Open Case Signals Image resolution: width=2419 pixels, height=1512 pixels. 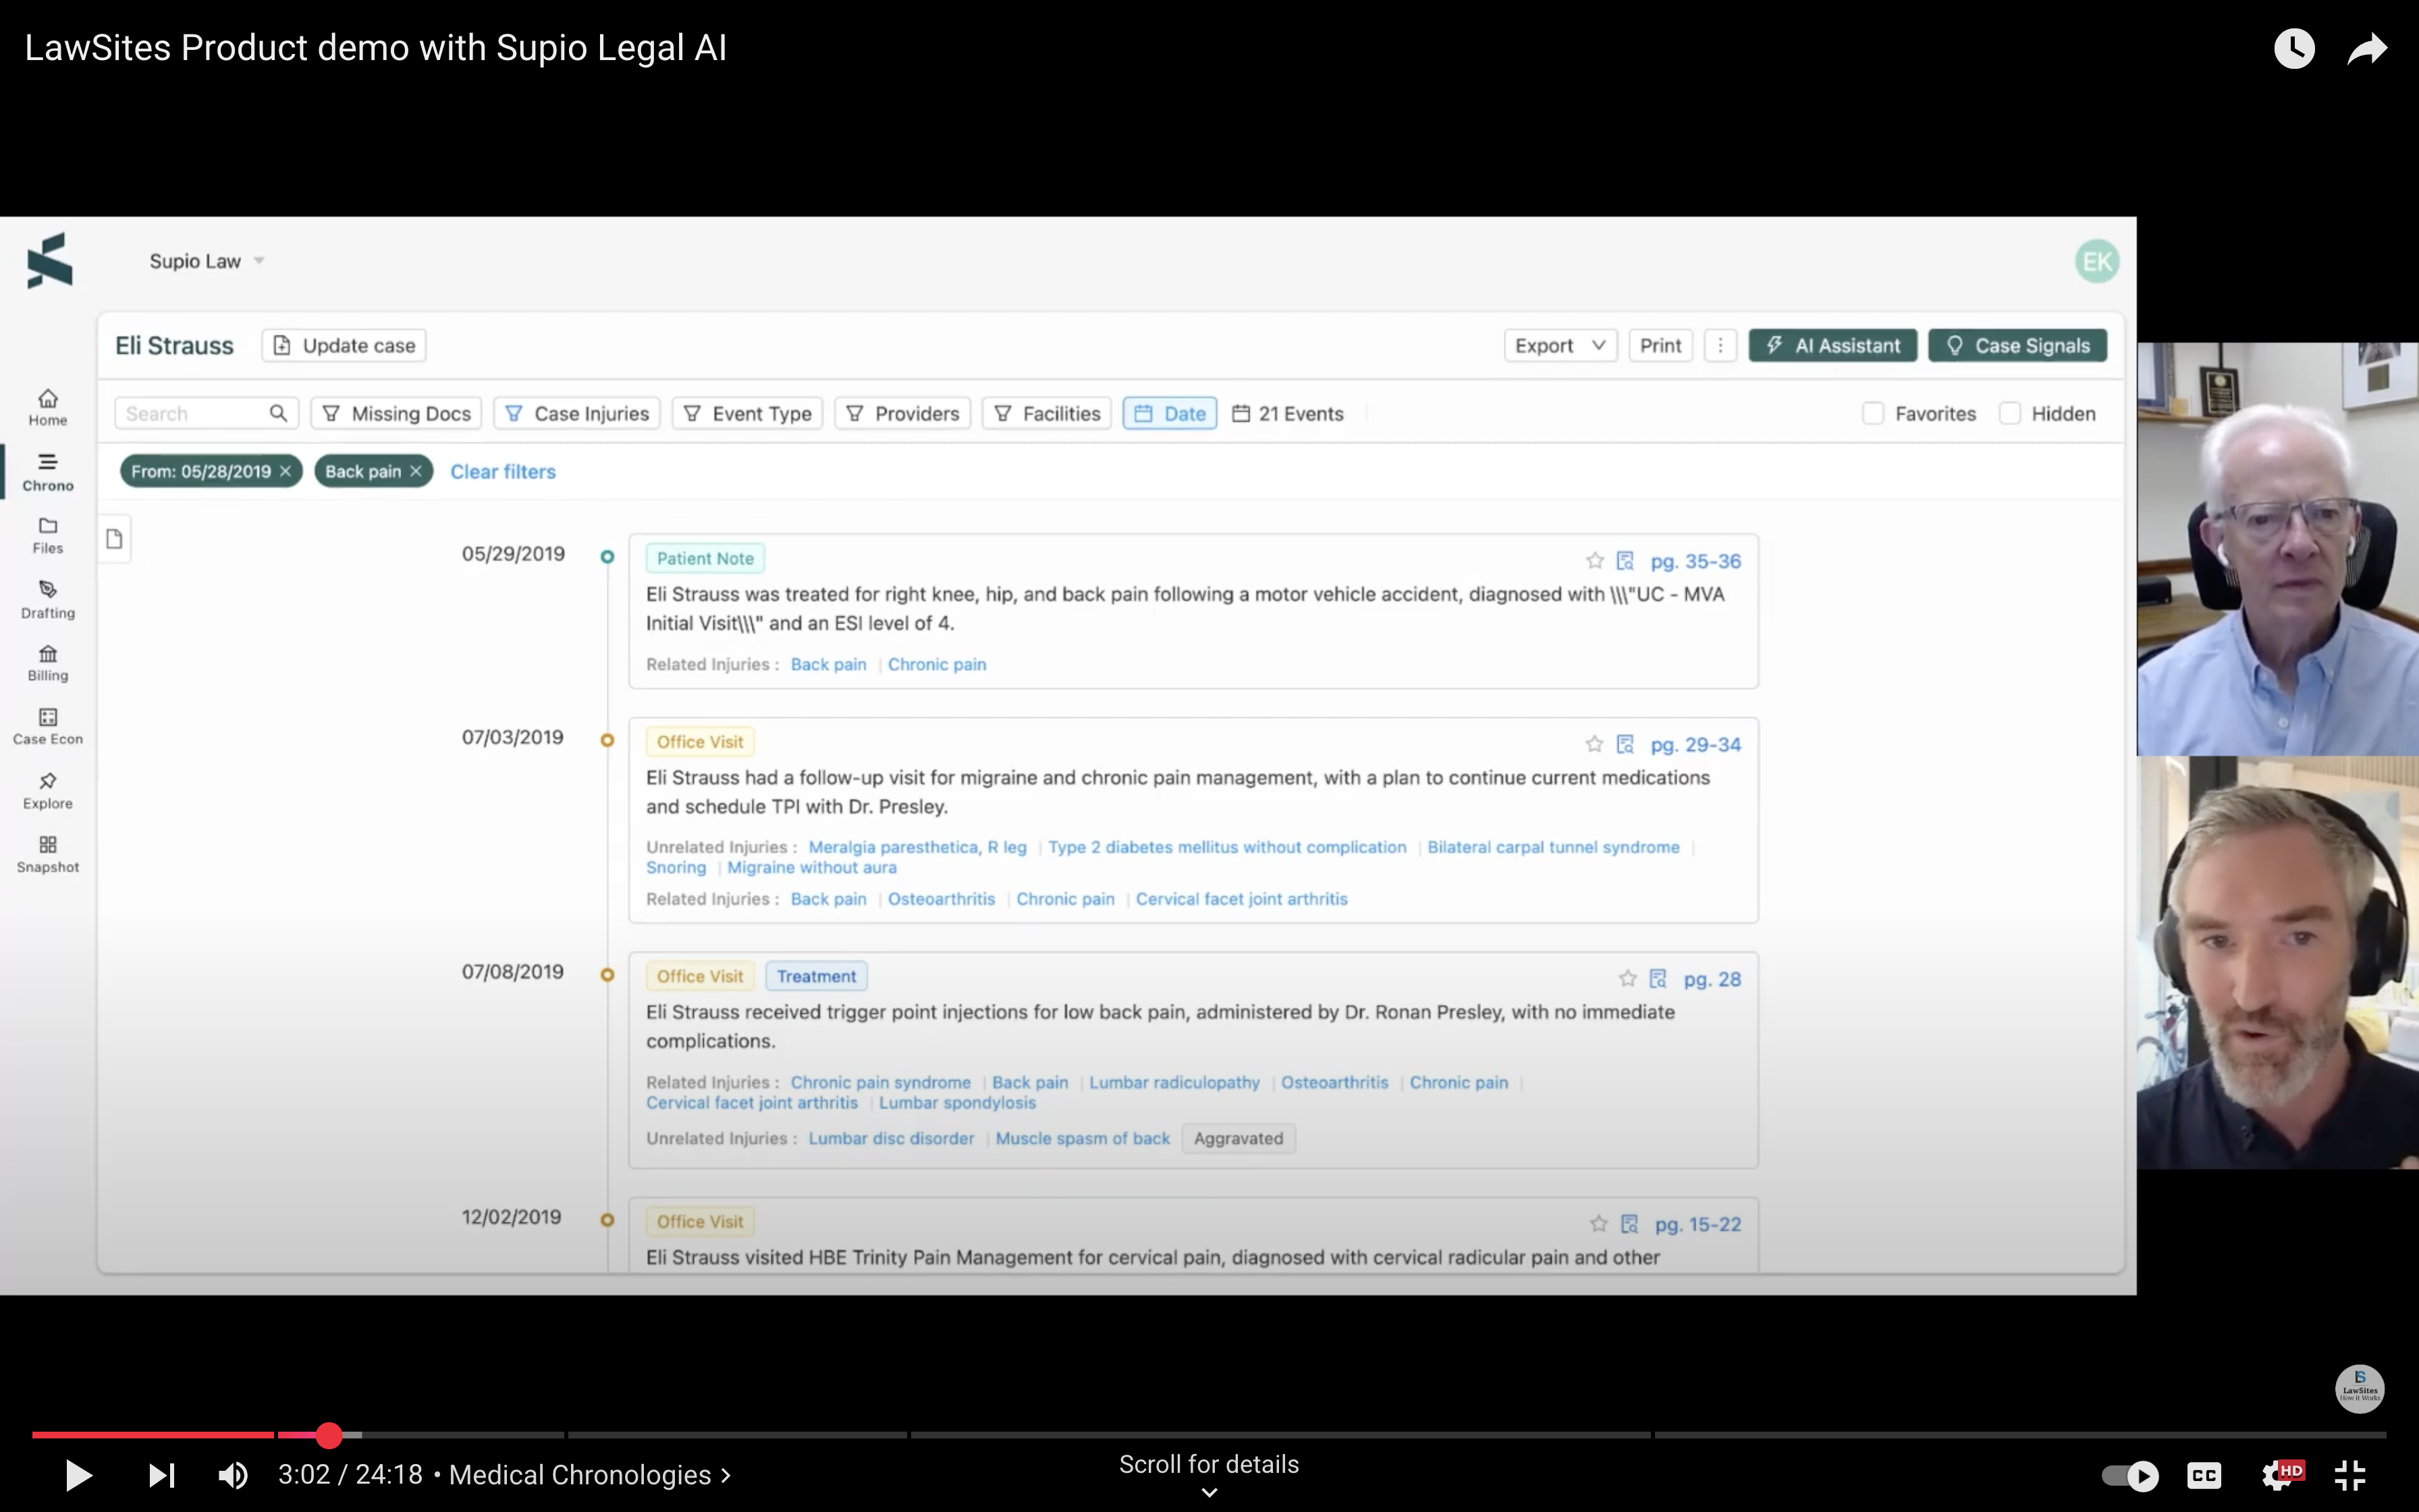[2017, 345]
